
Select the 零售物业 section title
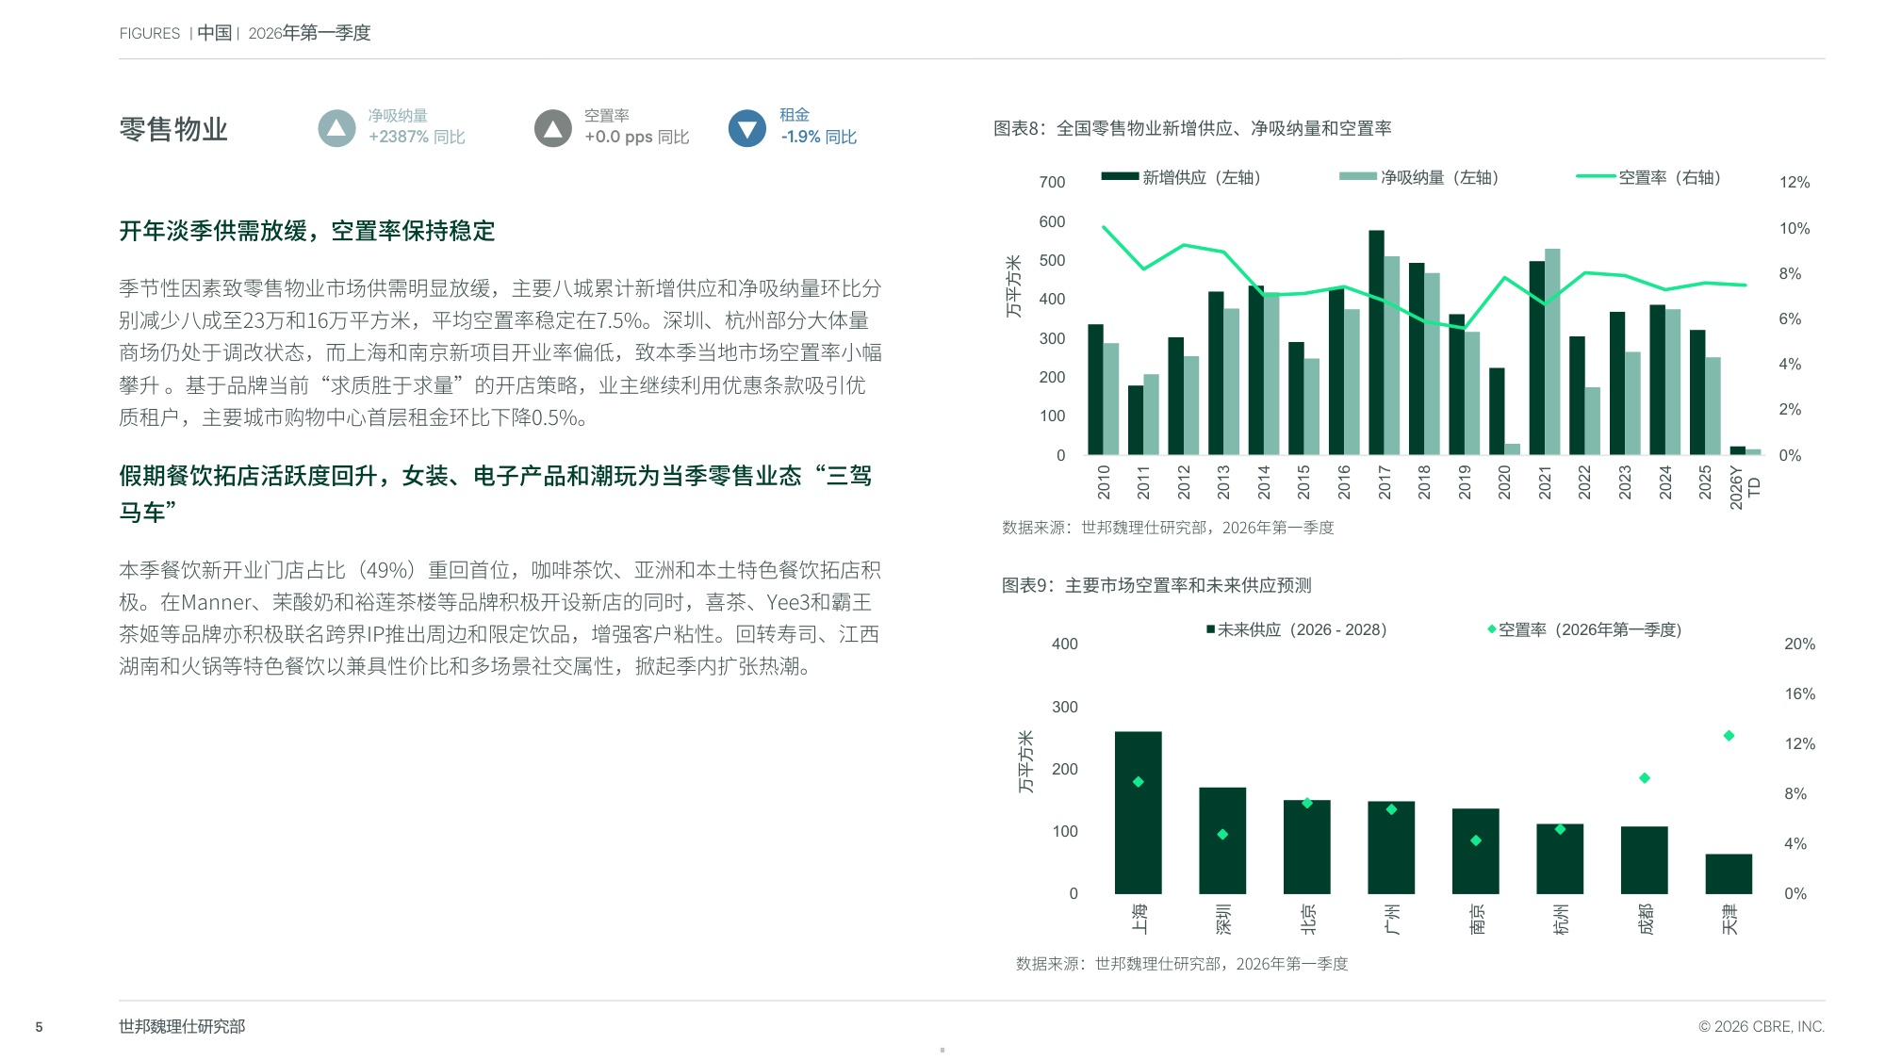173,129
